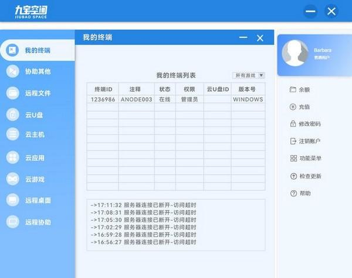Click the 在线 status cell
Screen dimensions: 352x278
click(x=165, y=99)
